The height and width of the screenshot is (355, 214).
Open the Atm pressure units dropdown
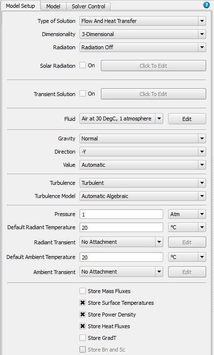187,214
